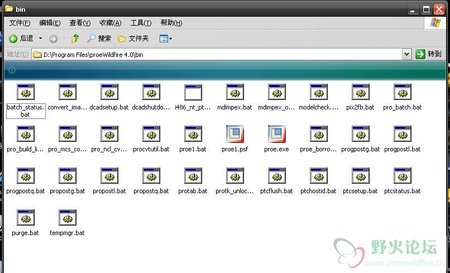Select the proe_borro... file icon
The width and height of the screenshot is (450, 273).
[x=319, y=134]
